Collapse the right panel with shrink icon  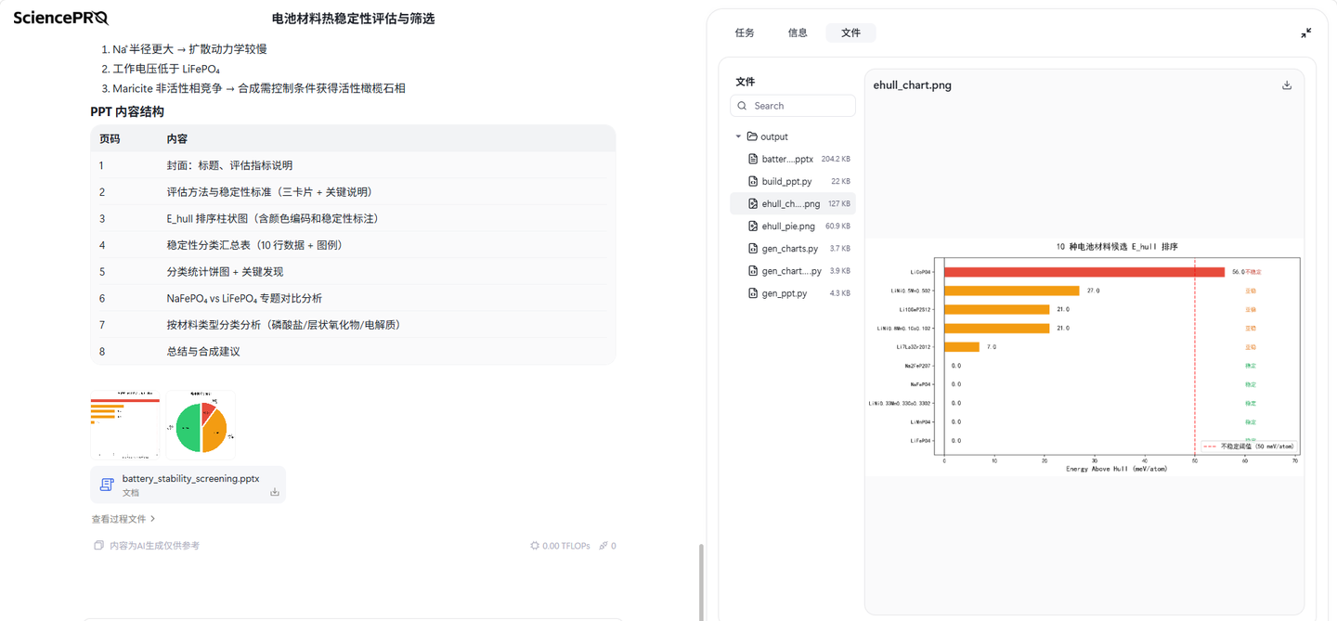point(1305,32)
